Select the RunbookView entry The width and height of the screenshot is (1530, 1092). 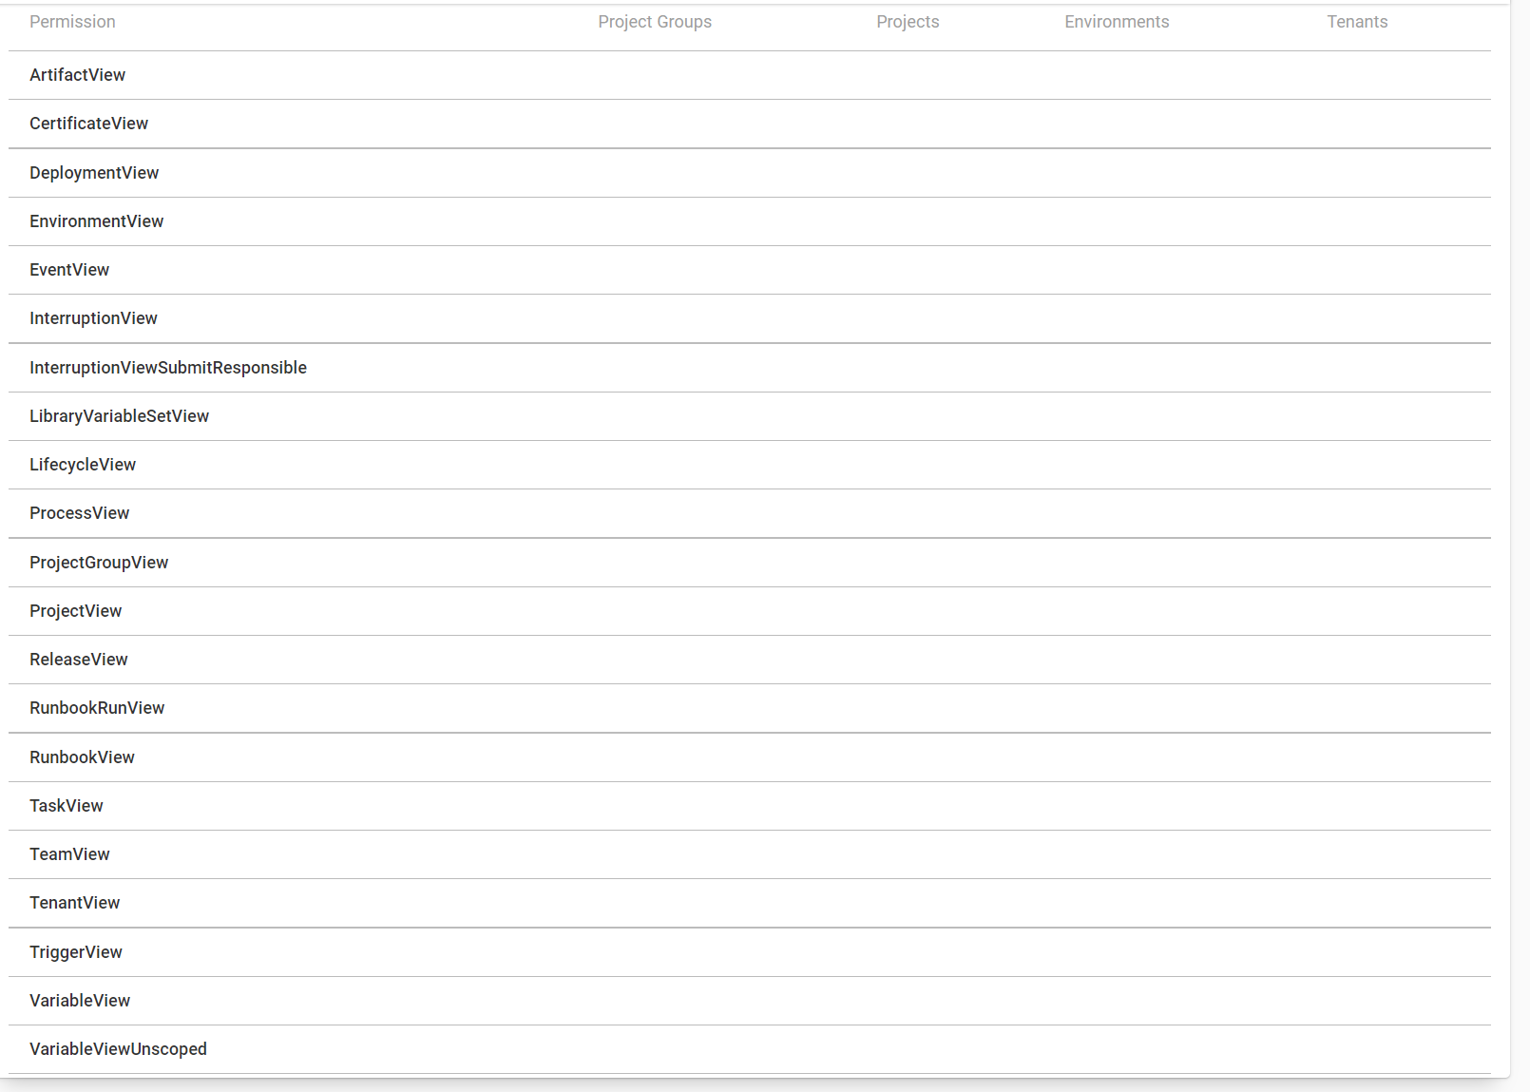tap(82, 757)
